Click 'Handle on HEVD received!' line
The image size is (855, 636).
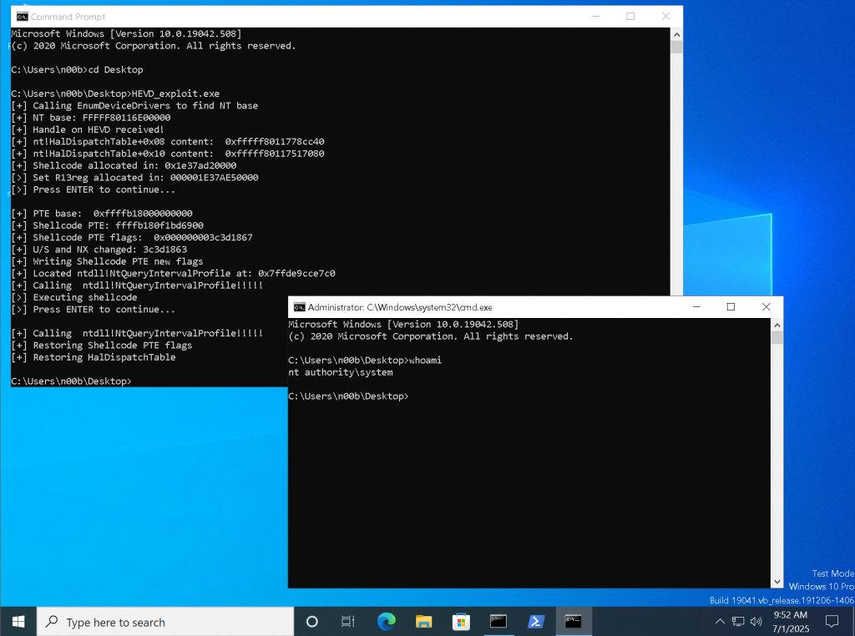[x=87, y=129]
